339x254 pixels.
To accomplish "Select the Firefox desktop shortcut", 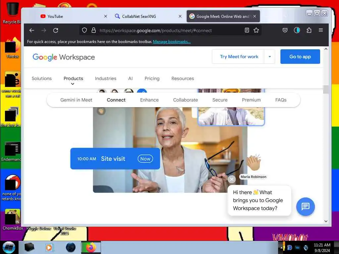I will coord(13,48).
